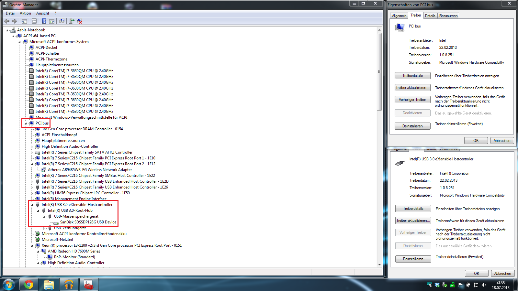Image resolution: width=518 pixels, height=291 pixels.
Task: Click Treiberdetails in USB 3.0 Hostcontroller properties
Action: click(x=413, y=209)
